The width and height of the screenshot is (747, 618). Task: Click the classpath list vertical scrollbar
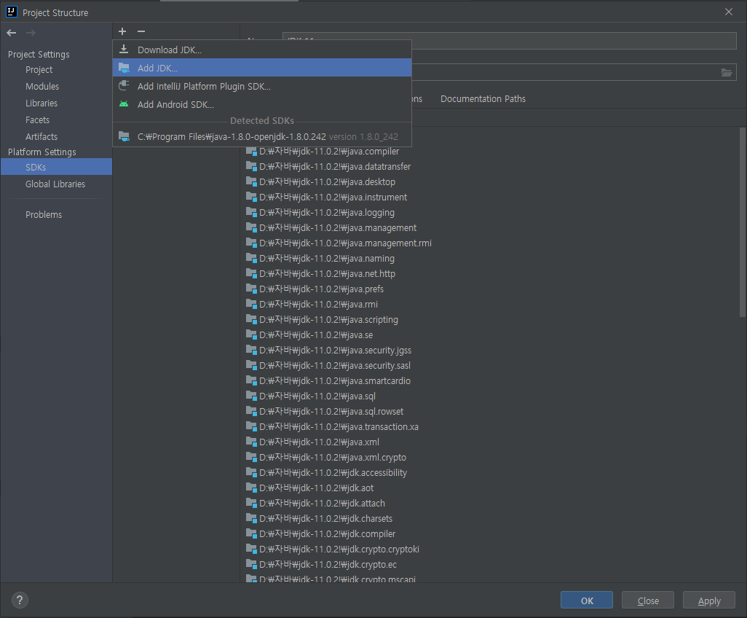click(x=742, y=222)
